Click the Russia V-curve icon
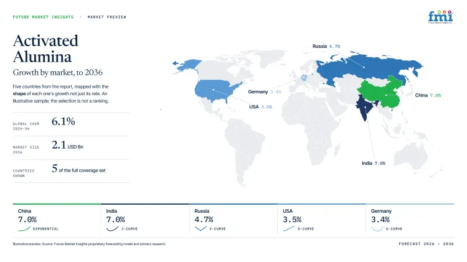 point(200,228)
